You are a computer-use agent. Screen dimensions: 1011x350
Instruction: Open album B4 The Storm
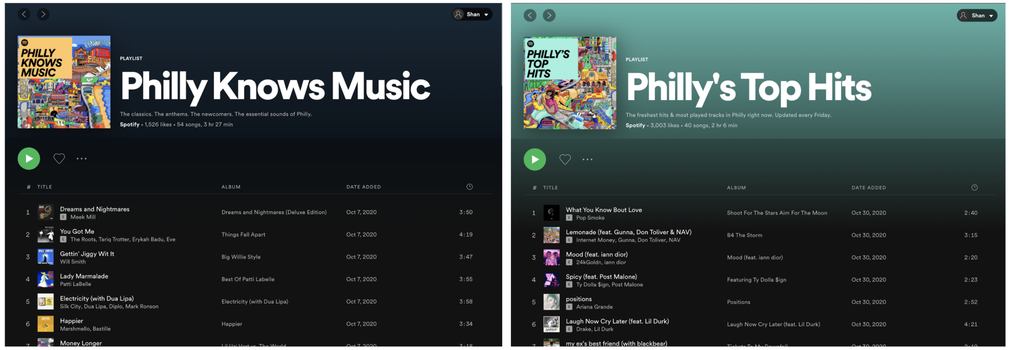click(744, 235)
